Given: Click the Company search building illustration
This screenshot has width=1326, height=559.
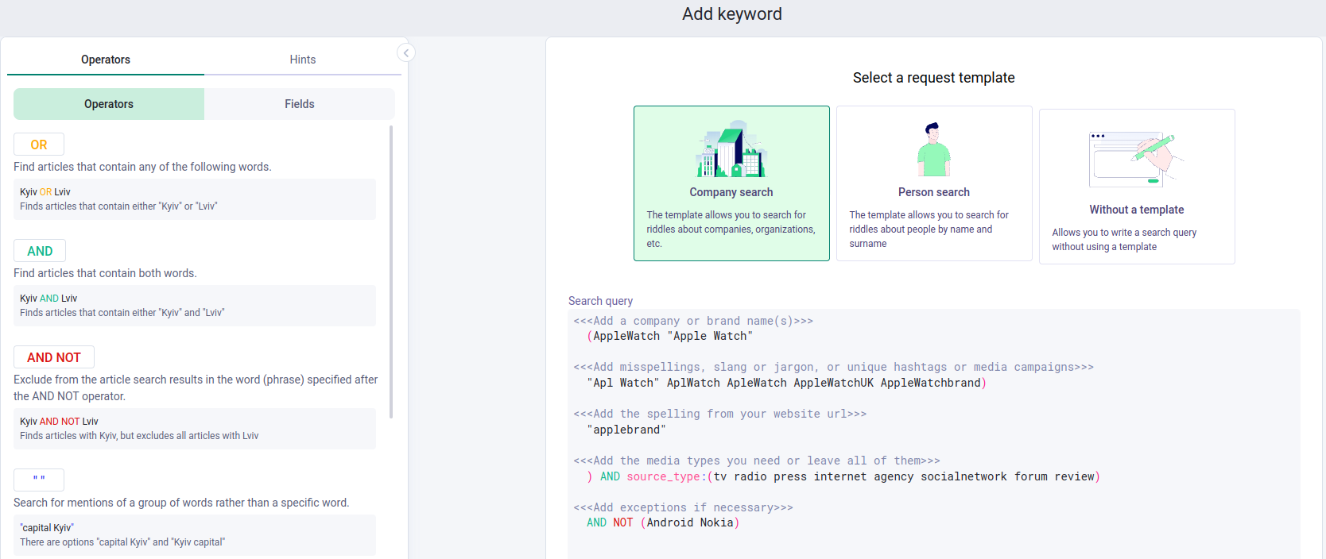Looking at the screenshot, I should tap(731, 149).
